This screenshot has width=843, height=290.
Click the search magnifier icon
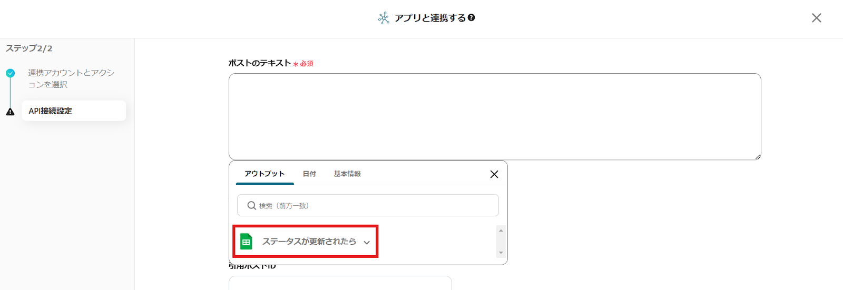pos(252,205)
